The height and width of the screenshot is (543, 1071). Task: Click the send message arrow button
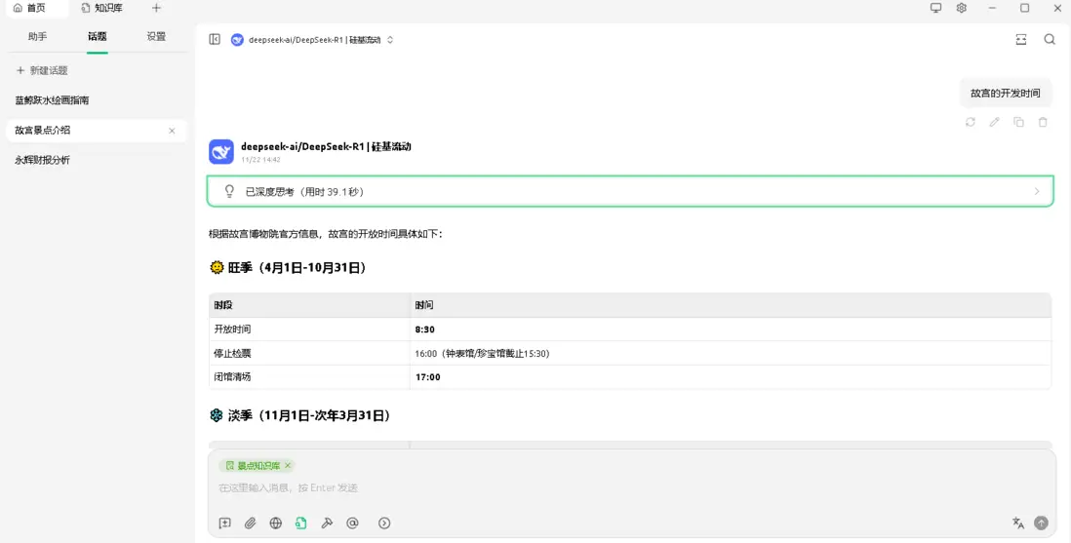tap(1041, 524)
